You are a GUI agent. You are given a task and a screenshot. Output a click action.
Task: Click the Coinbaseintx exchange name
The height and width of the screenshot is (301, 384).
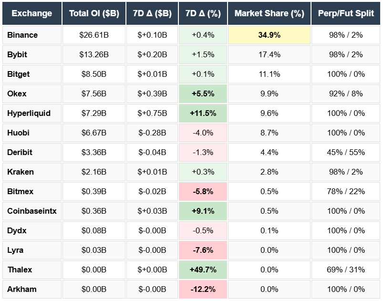point(32,211)
